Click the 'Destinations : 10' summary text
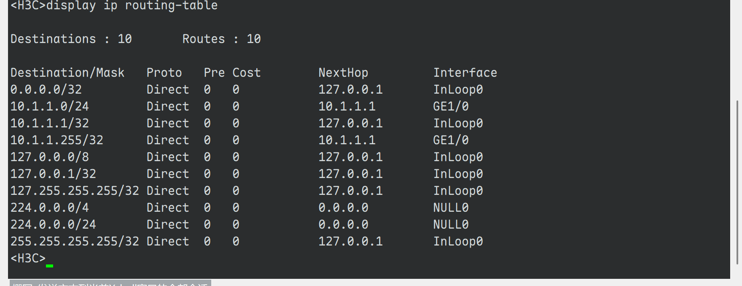Screen dimensions: 742x286 pos(71,39)
